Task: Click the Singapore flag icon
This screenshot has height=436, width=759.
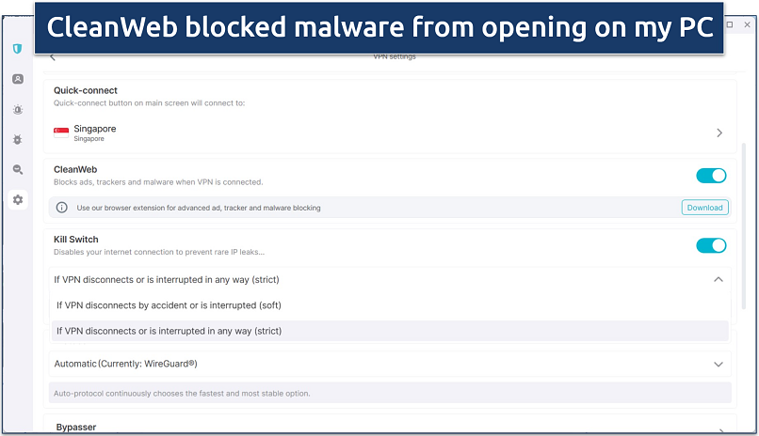Action: pos(61,132)
